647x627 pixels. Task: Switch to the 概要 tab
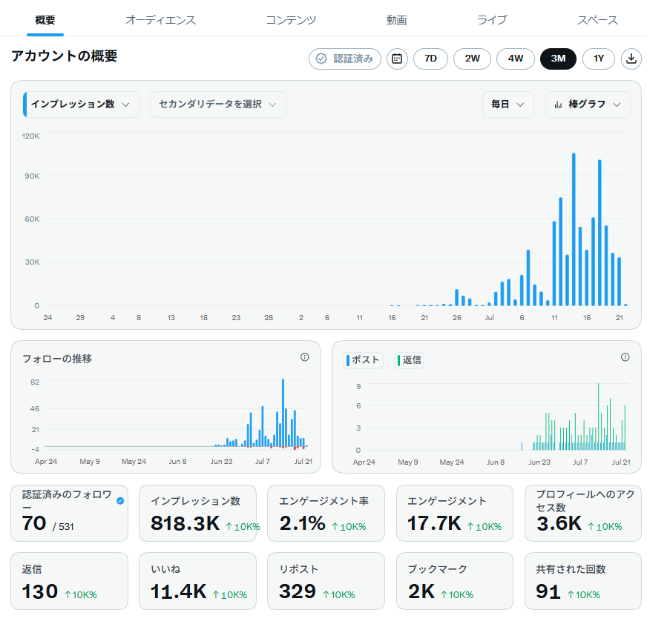(45, 20)
